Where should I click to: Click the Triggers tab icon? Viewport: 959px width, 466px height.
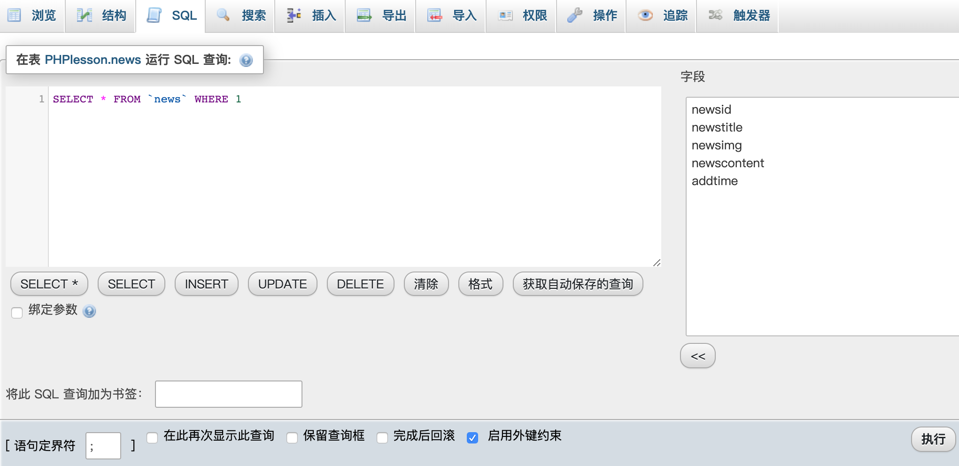[x=715, y=16]
